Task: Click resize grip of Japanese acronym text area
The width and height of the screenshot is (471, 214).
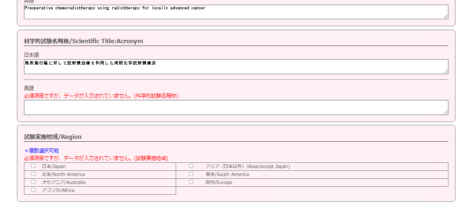Action: coord(446,71)
